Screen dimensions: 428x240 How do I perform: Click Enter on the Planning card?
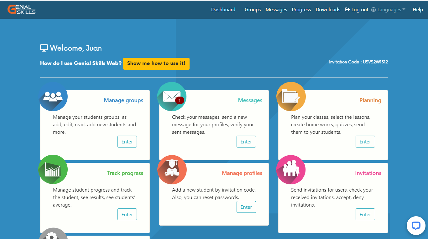point(365,142)
